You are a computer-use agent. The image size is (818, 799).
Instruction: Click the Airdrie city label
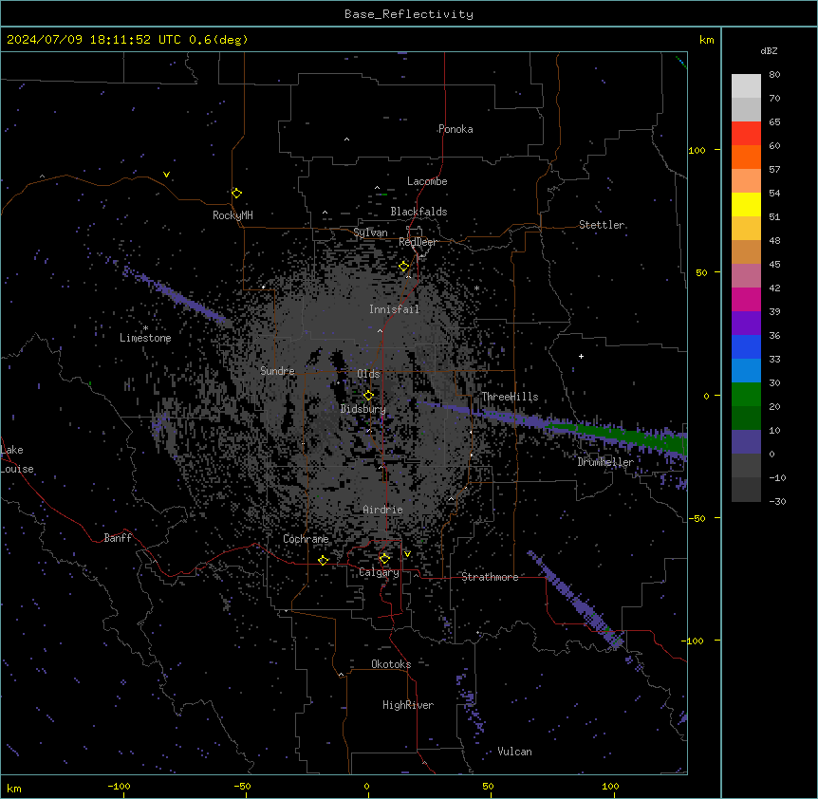tap(383, 510)
